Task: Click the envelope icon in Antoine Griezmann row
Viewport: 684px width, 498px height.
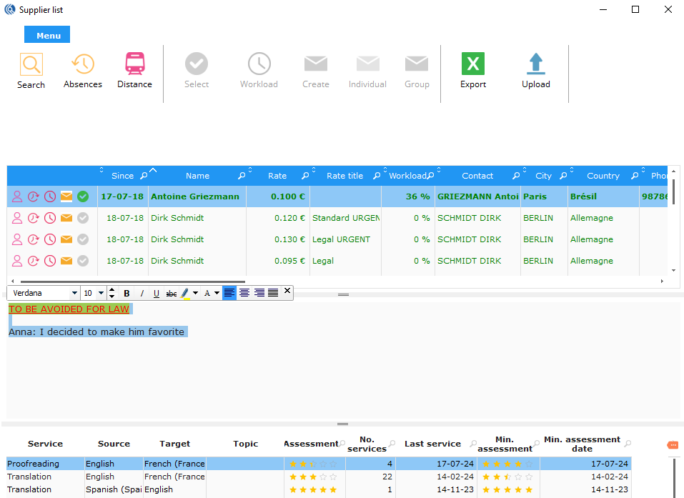Action: [66, 196]
